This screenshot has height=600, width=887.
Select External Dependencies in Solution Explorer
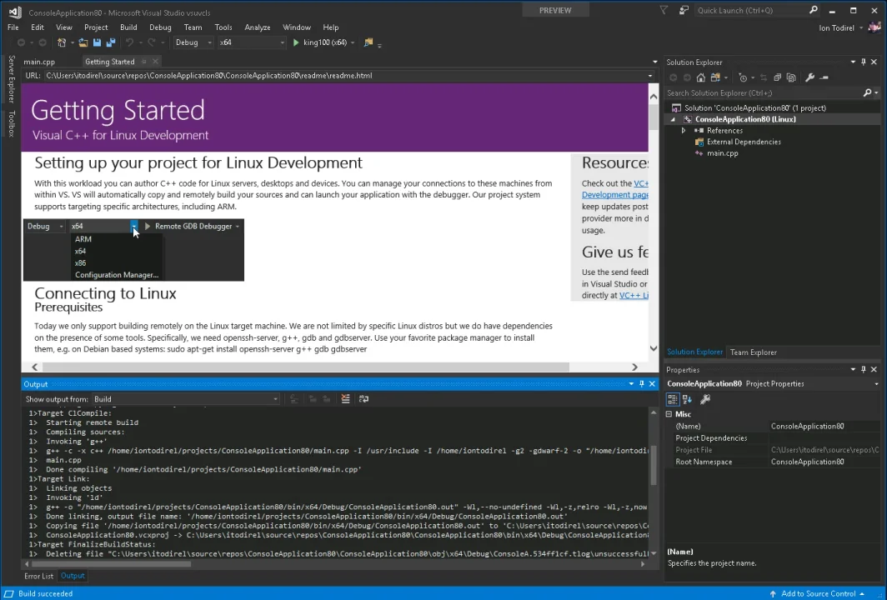[744, 142]
